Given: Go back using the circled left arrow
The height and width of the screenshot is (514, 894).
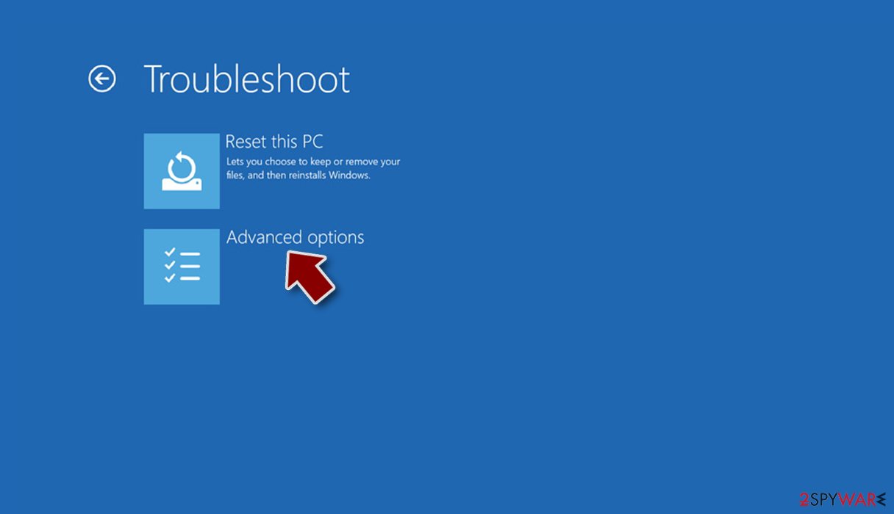Looking at the screenshot, I should click(x=102, y=79).
